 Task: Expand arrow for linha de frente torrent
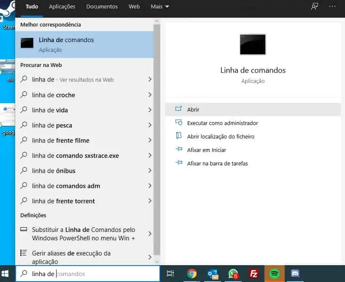coord(150,201)
